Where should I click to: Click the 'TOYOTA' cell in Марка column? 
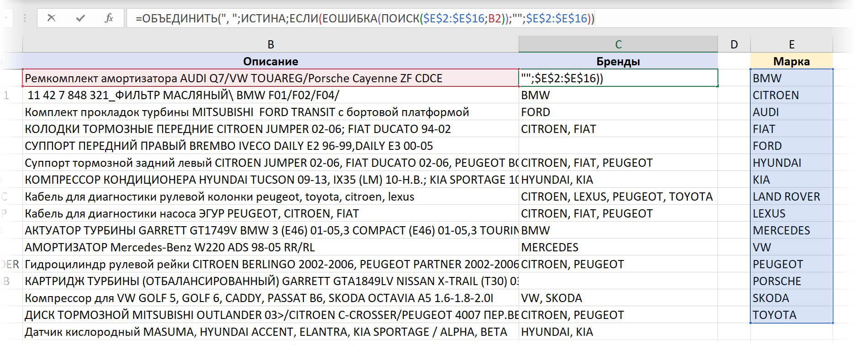tap(791, 315)
